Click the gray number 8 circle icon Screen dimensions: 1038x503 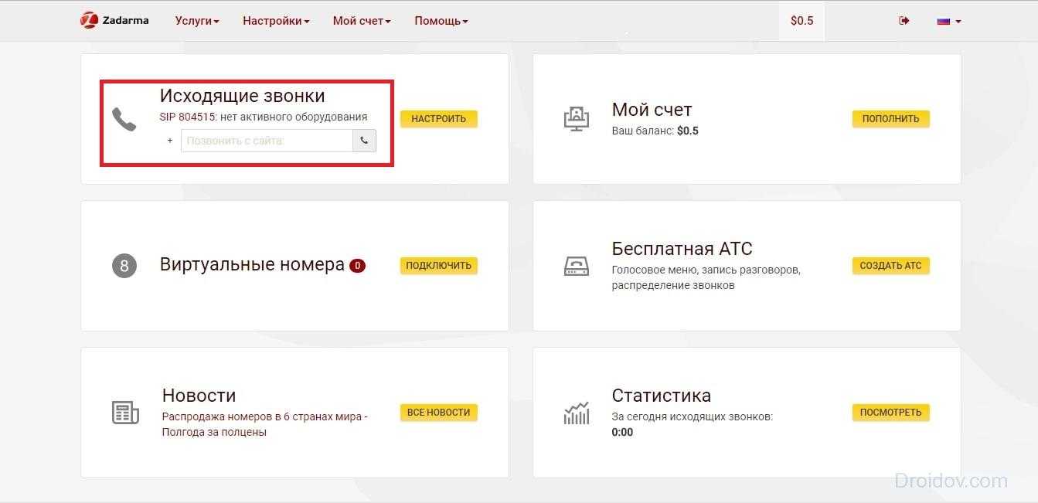click(124, 266)
